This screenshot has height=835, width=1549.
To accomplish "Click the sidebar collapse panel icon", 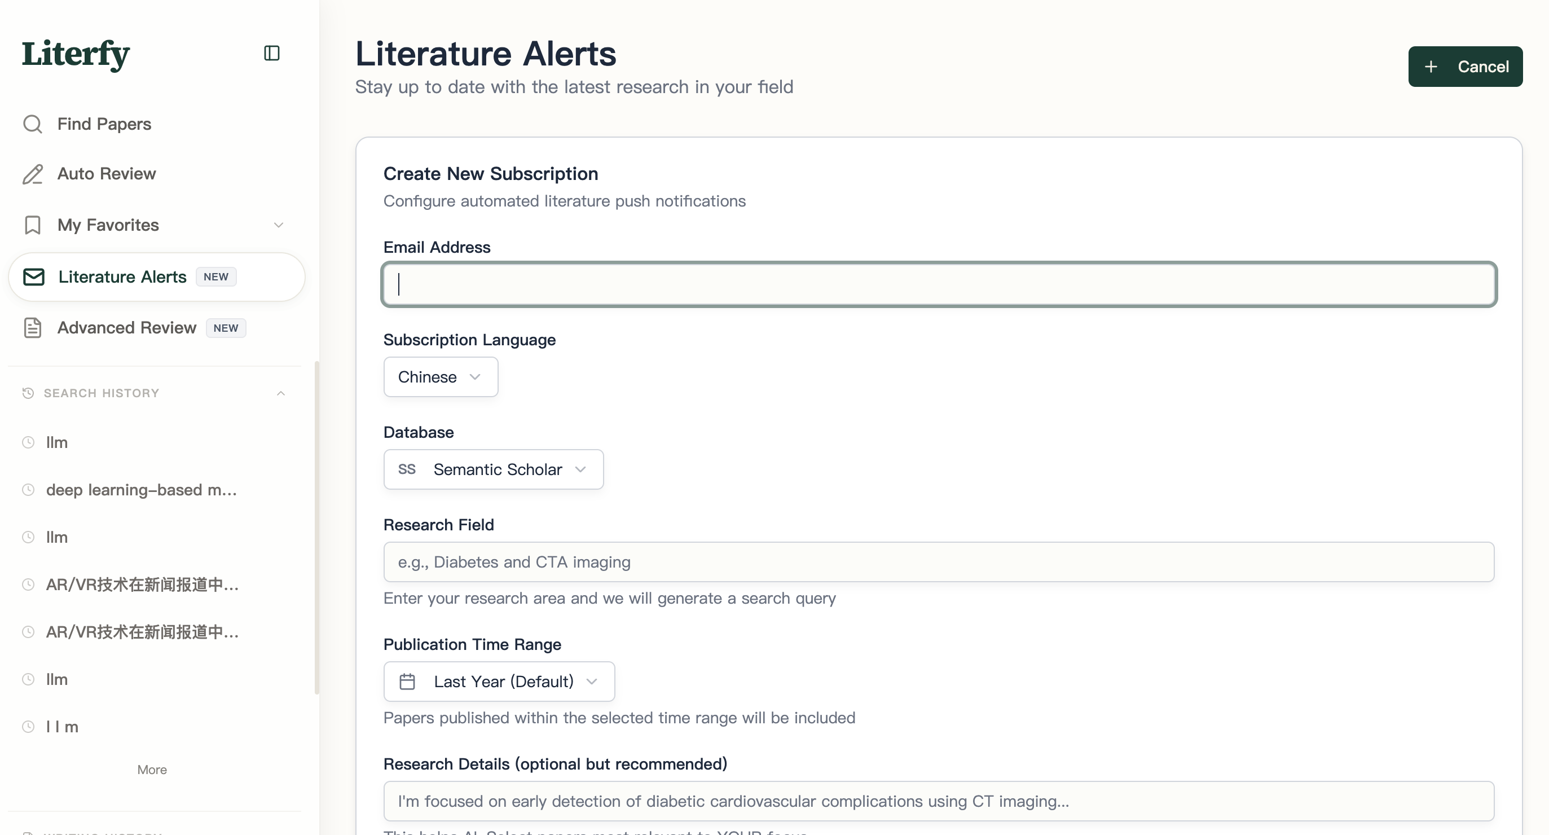I will tap(272, 53).
